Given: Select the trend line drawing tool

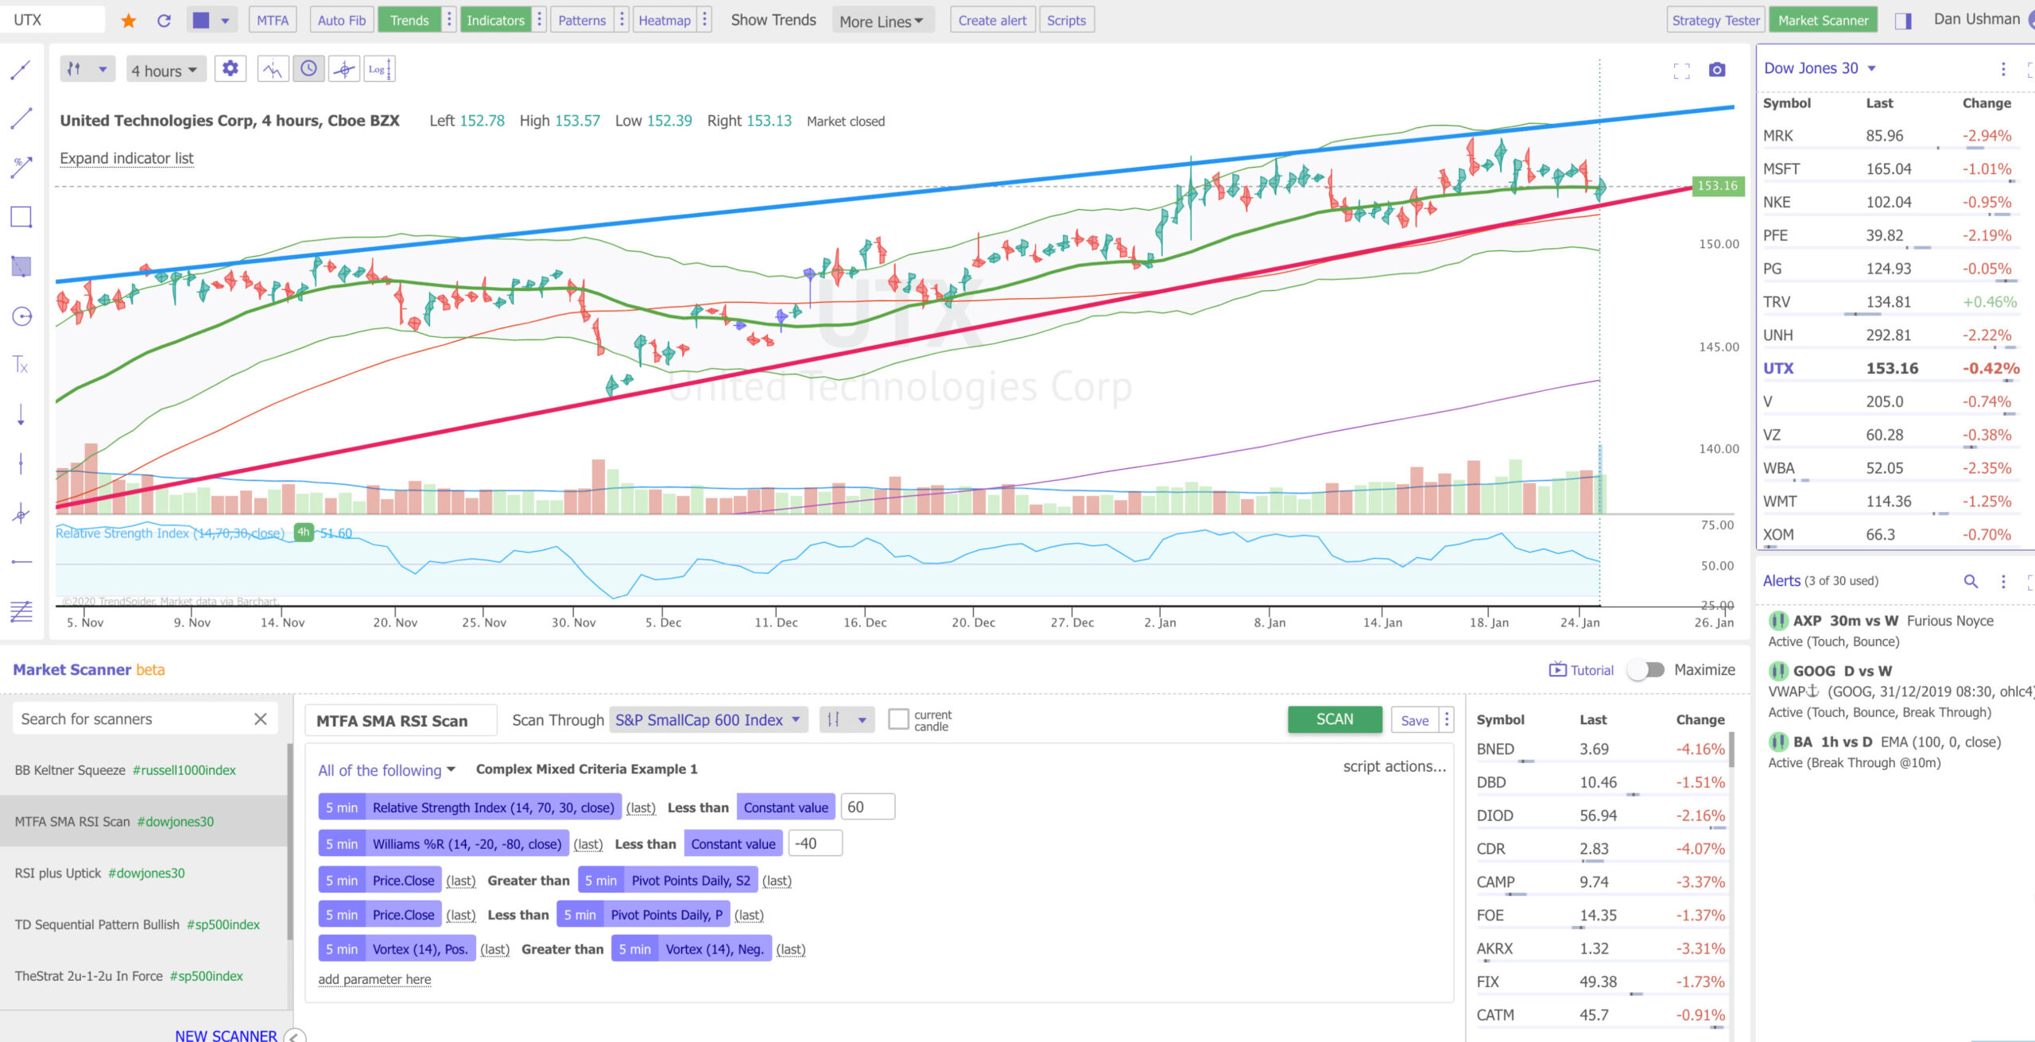Looking at the screenshot, I should coord(21,119).
